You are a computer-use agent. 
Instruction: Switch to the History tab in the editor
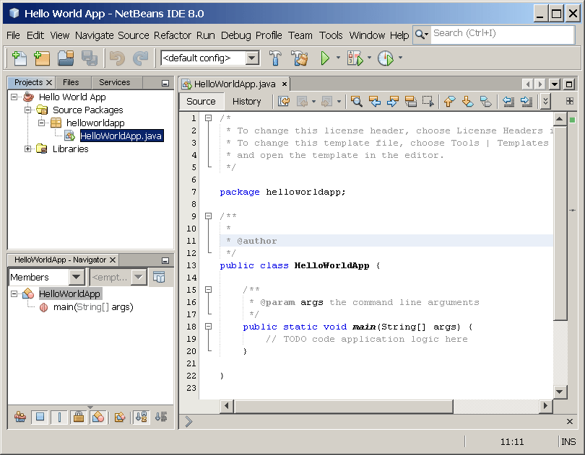pyautogui.click(x=247, y=101)
